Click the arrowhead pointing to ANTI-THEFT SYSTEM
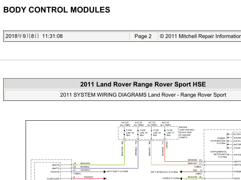This screenshot has width=241, height=180. 105,172
